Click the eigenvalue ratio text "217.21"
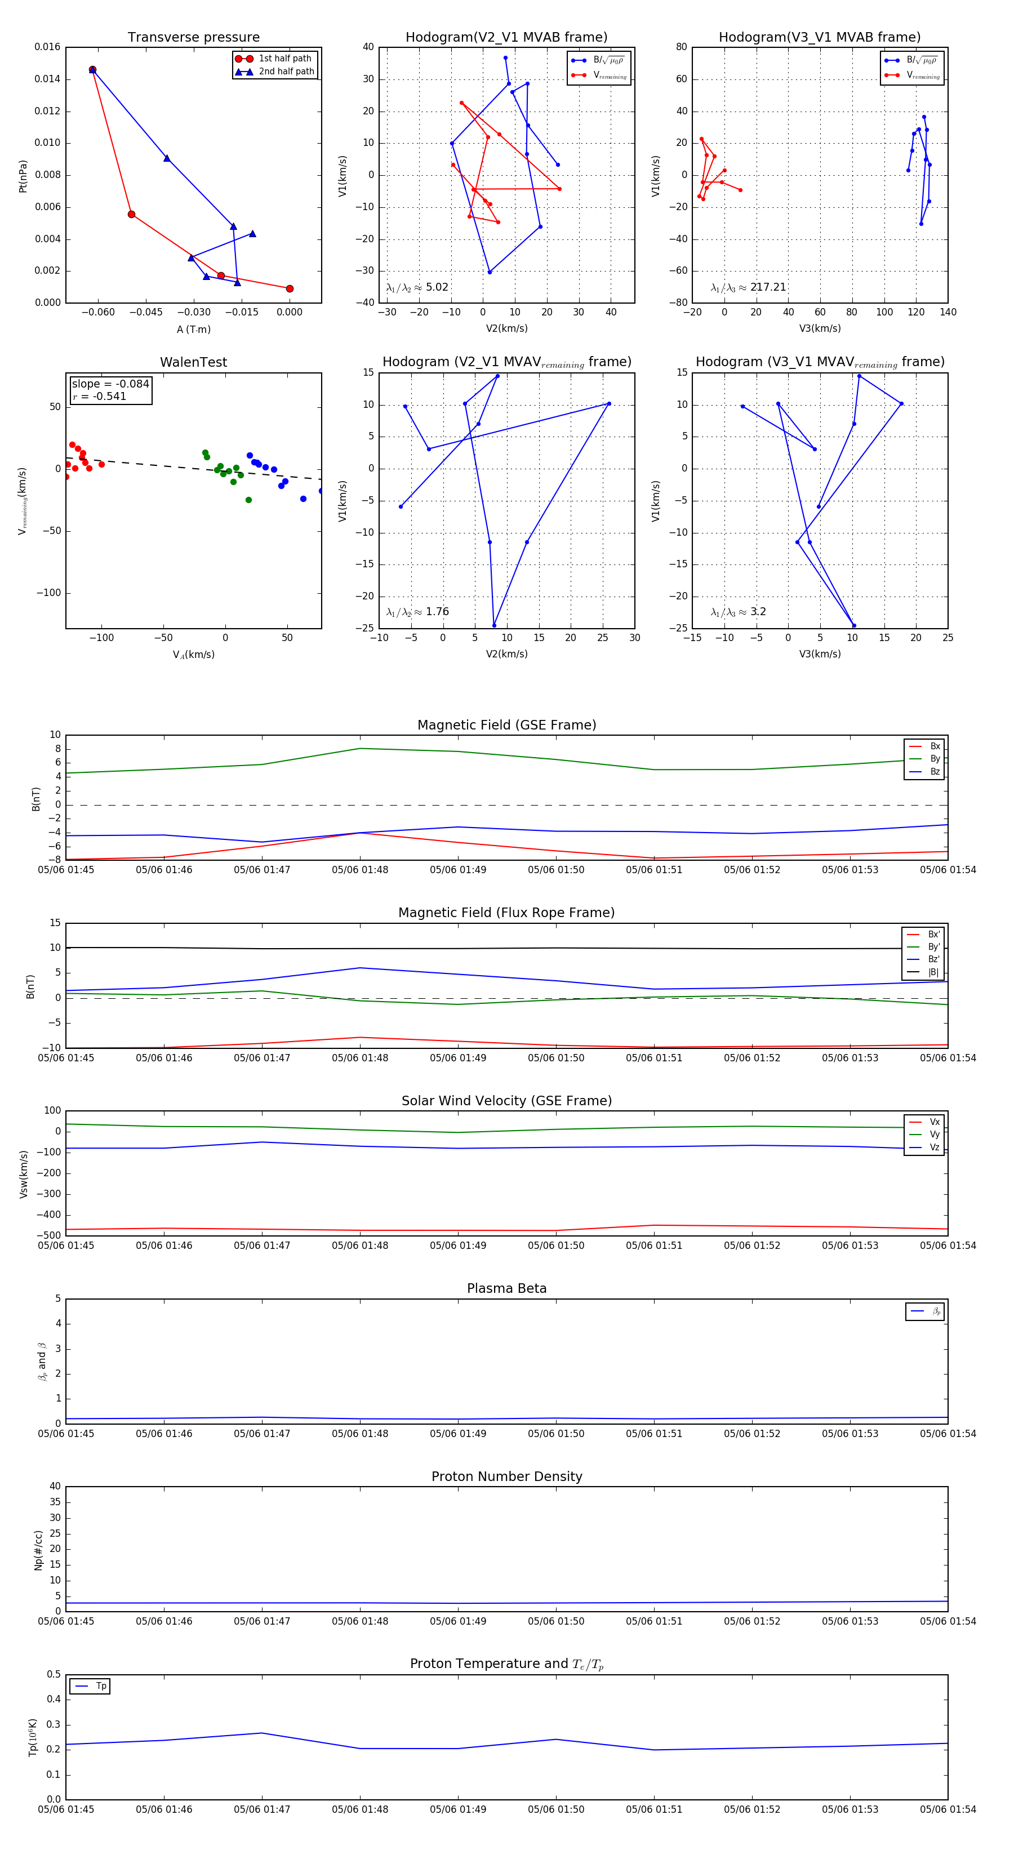The image size is (1014, 1859). pyautogui.click(x=768, y=287)
